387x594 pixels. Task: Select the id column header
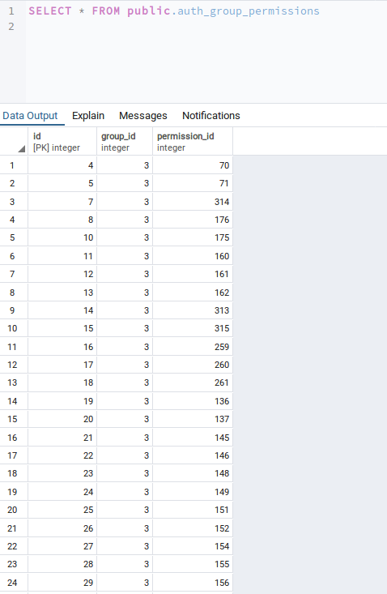62,142
